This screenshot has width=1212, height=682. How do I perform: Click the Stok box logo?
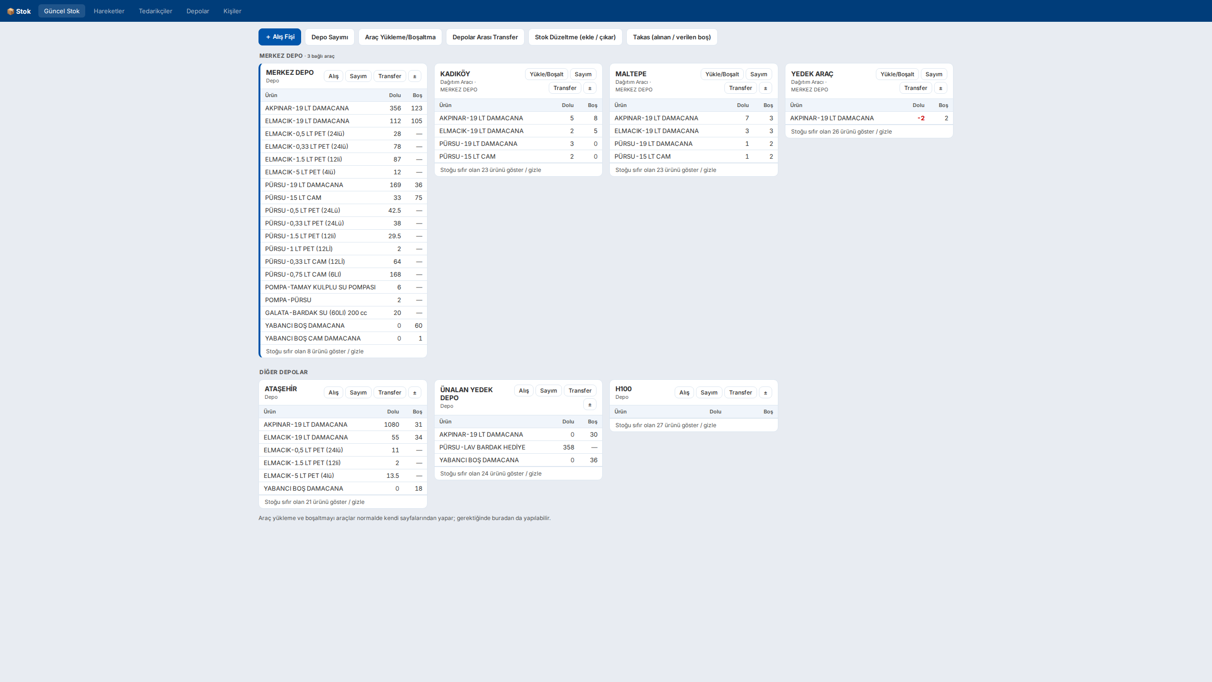pyautogui.click(x=19, y=11)
